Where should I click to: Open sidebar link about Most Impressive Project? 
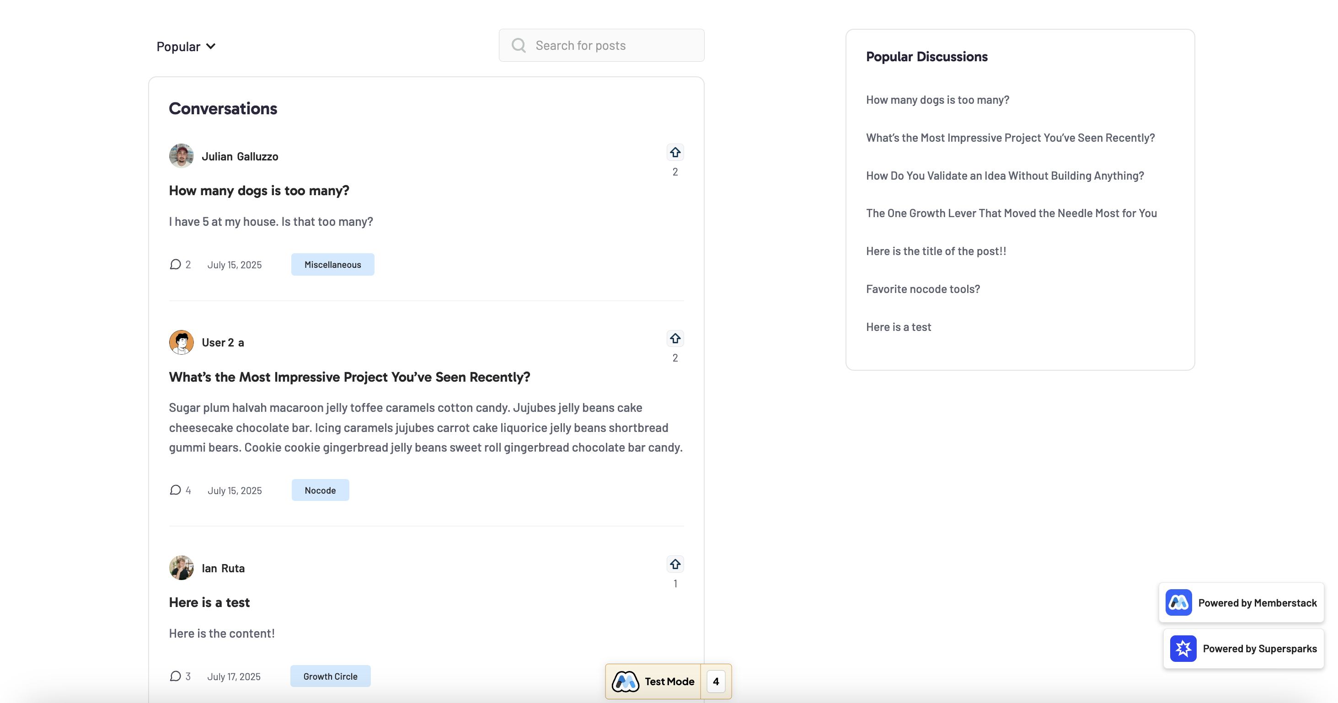pyautogui.click(x=1010, y=138)
